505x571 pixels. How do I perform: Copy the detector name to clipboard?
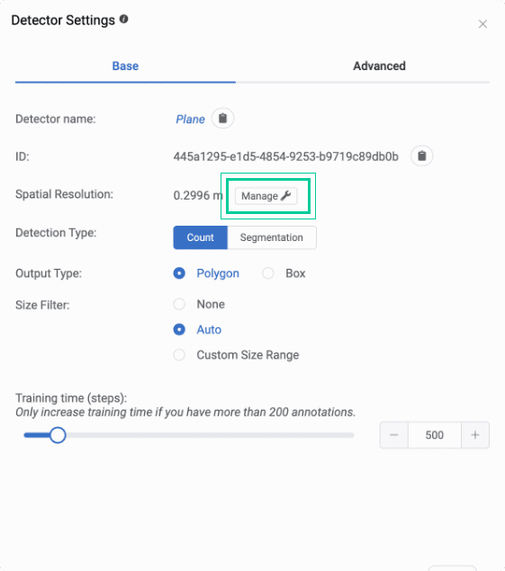pos(222,119)
